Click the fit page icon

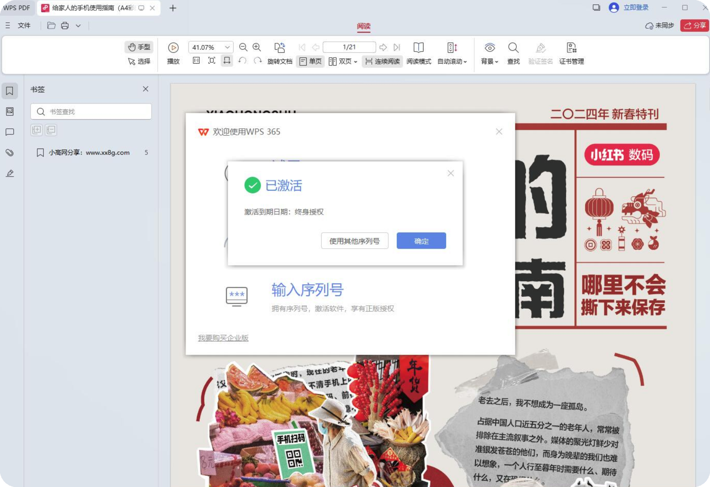tap(212, 61)
